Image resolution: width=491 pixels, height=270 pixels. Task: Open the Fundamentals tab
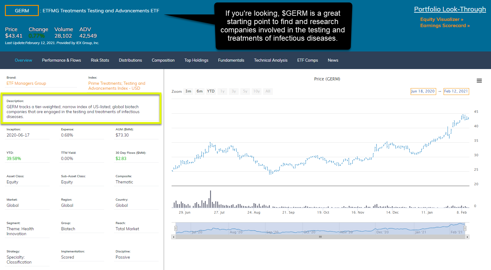231,60
